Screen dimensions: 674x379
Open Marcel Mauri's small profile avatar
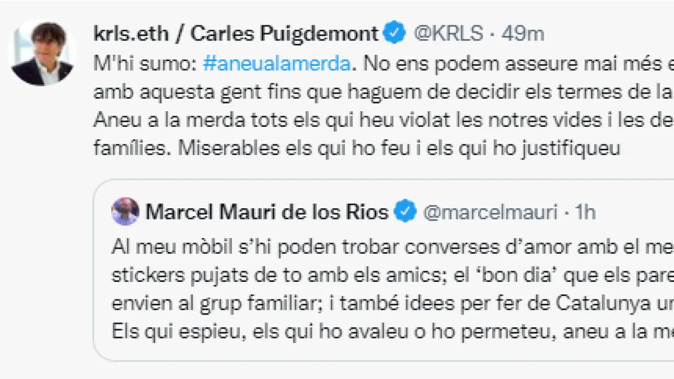[x=125, y=212]
